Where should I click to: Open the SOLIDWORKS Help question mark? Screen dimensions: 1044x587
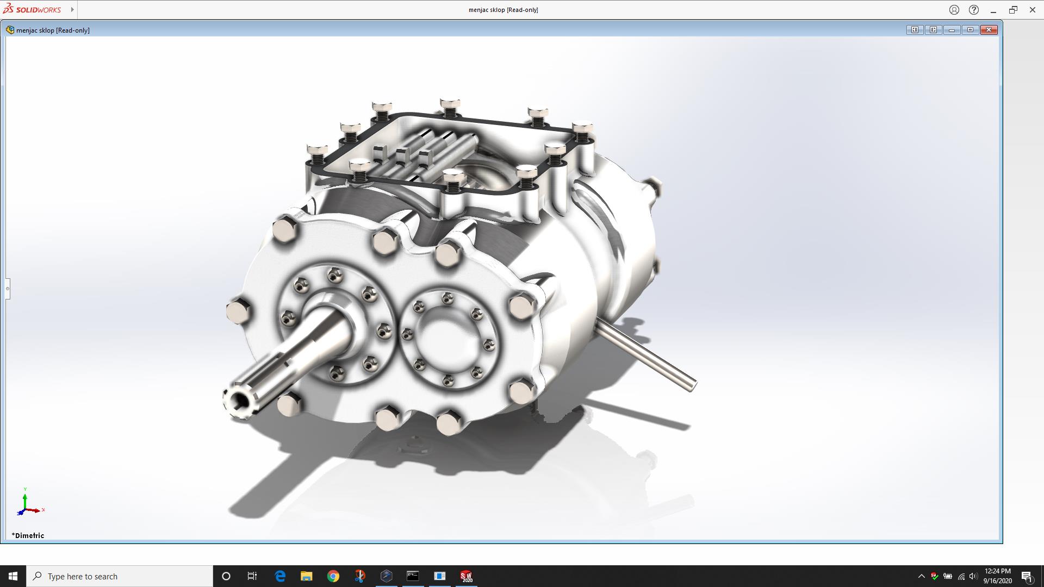point(974,10)
